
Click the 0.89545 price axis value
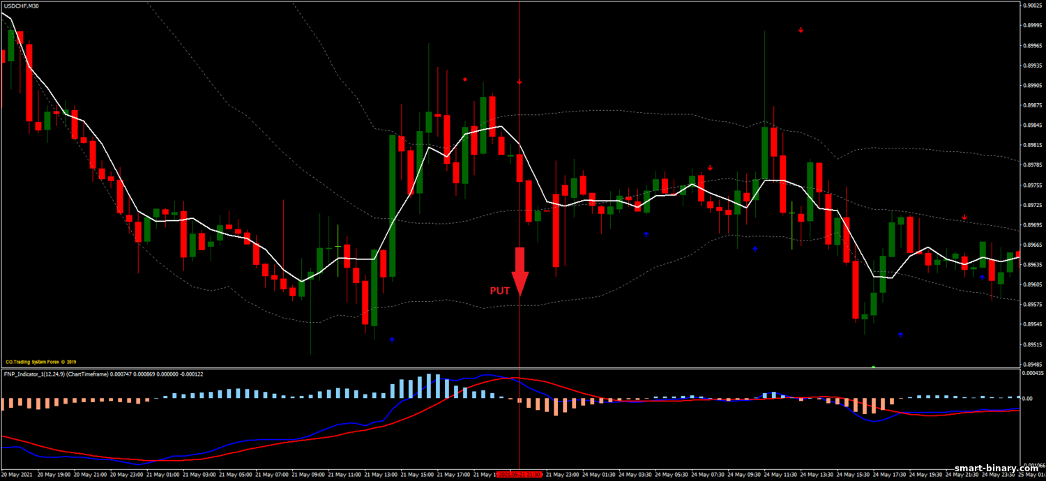[x=1032, y=325]
